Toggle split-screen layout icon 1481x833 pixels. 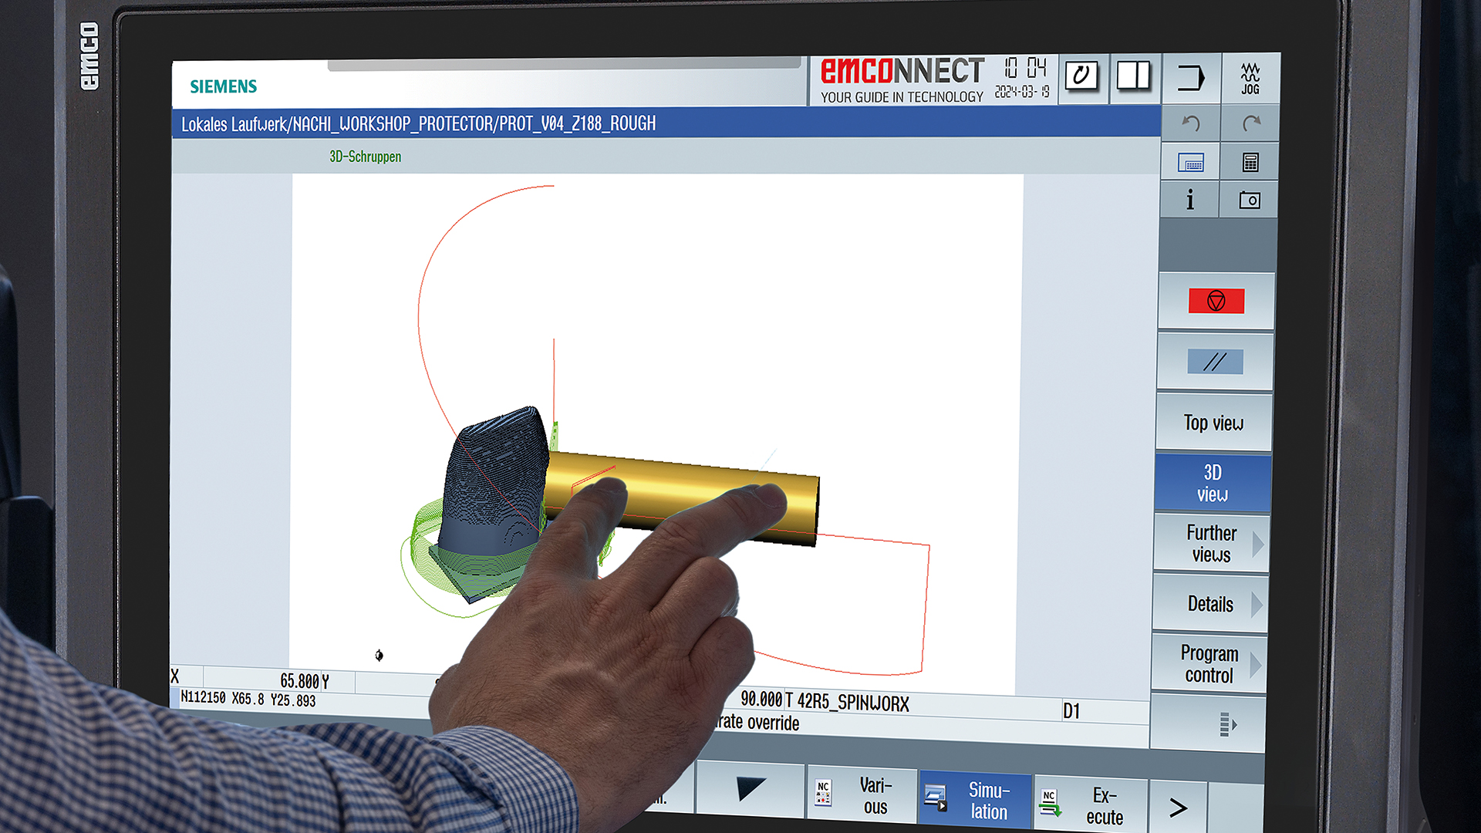[x=1133, y=76]
